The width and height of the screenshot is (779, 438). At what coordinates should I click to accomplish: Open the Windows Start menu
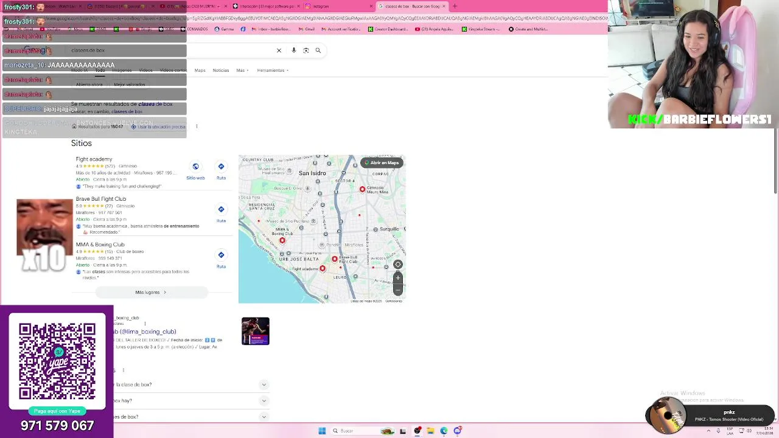(322, 431)
